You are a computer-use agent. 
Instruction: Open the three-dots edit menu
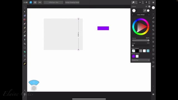point(40,2)
